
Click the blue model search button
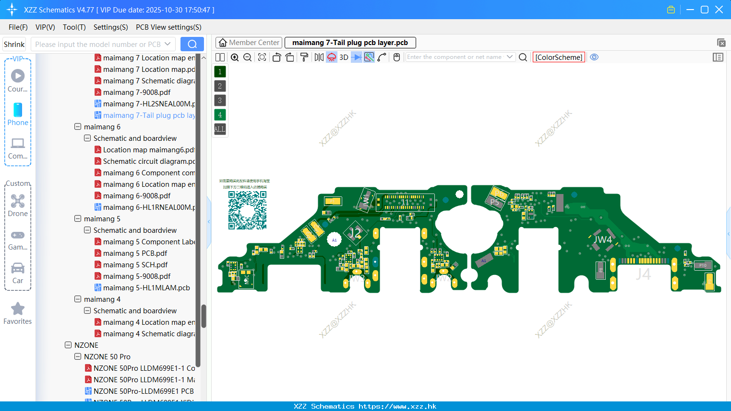click(x=192, y=44)
